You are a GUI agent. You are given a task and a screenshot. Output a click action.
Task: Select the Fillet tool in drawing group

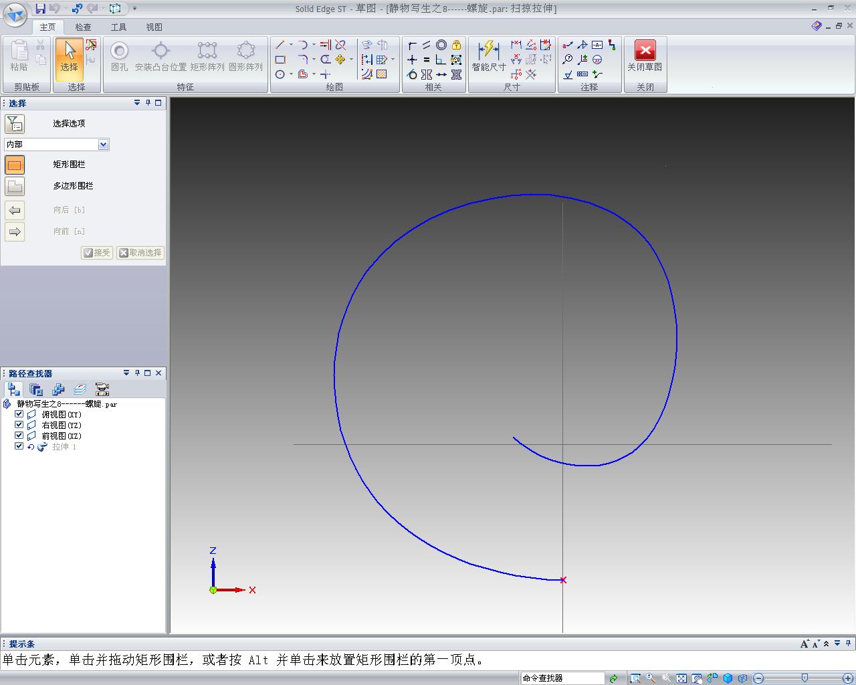(x=303, y=60)
